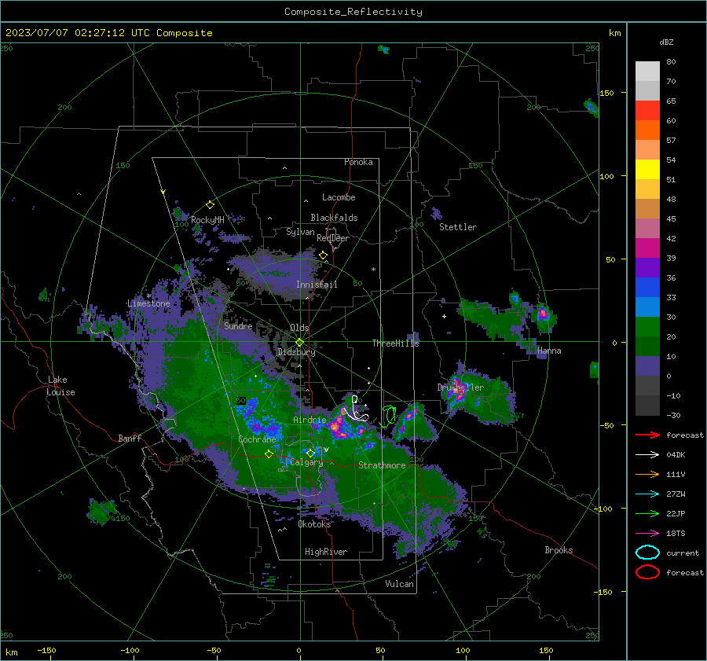The height and width of the screenshot is (661, 707).
Task: Click the Ponoka city label
Action: [x=358, y=162]
